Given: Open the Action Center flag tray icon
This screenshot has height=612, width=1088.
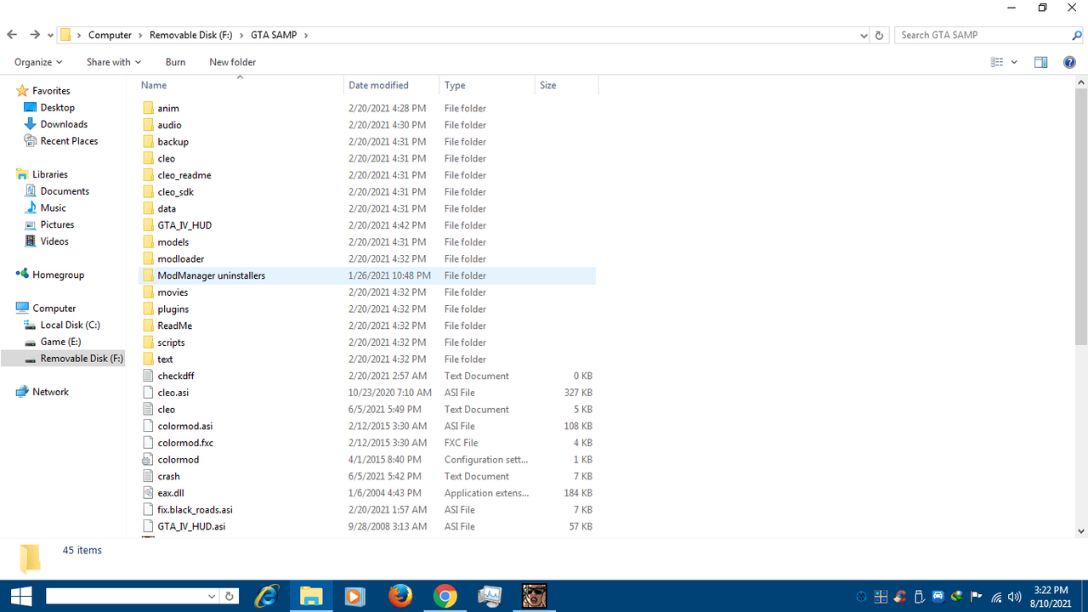Looking at the screenshot, I should coord(977,597).
